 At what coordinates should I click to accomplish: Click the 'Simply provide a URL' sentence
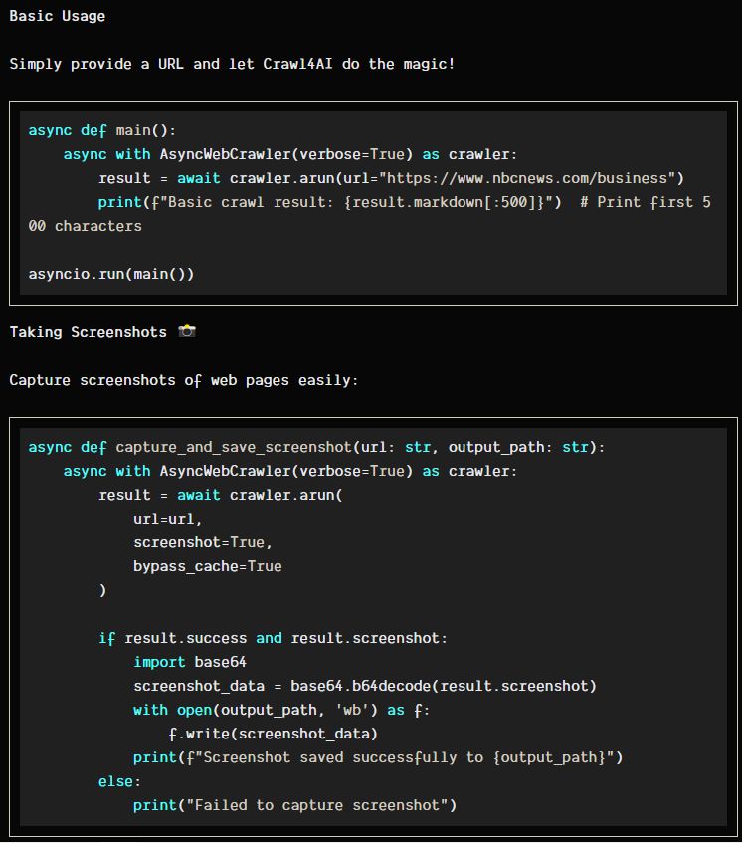(232, 64)
